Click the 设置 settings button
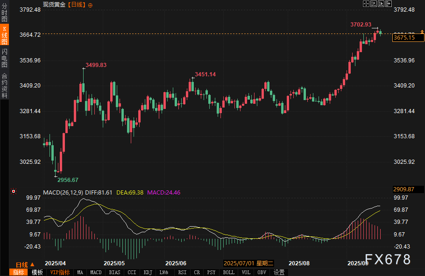The width and height of the screenshot is (425, 276). coord(279,272)
